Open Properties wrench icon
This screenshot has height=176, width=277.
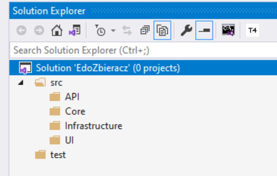(186, 30)
